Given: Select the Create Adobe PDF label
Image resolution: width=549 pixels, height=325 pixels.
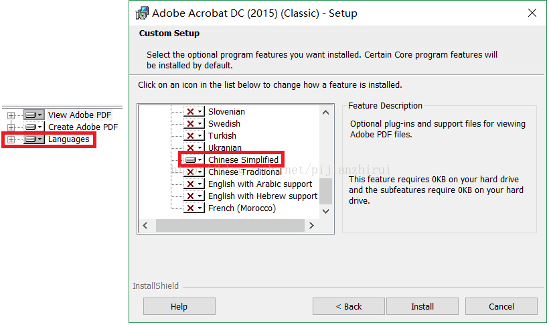Looking at the screenshot, I should [83, 127].
